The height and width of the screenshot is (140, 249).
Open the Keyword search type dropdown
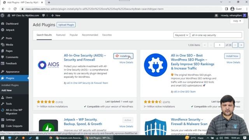(182, 35)
